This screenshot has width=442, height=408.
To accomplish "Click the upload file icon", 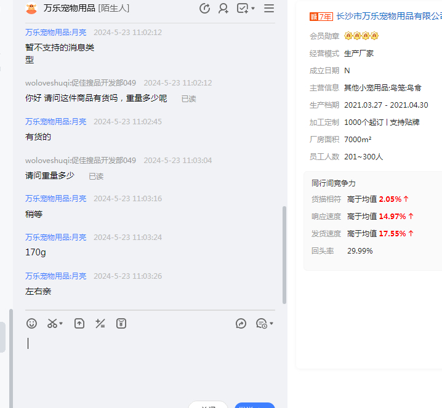I will (79, 323).
